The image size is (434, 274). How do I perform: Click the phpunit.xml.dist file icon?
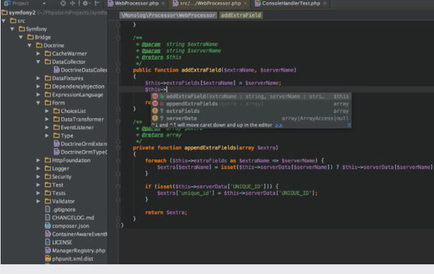click(48, 259)
